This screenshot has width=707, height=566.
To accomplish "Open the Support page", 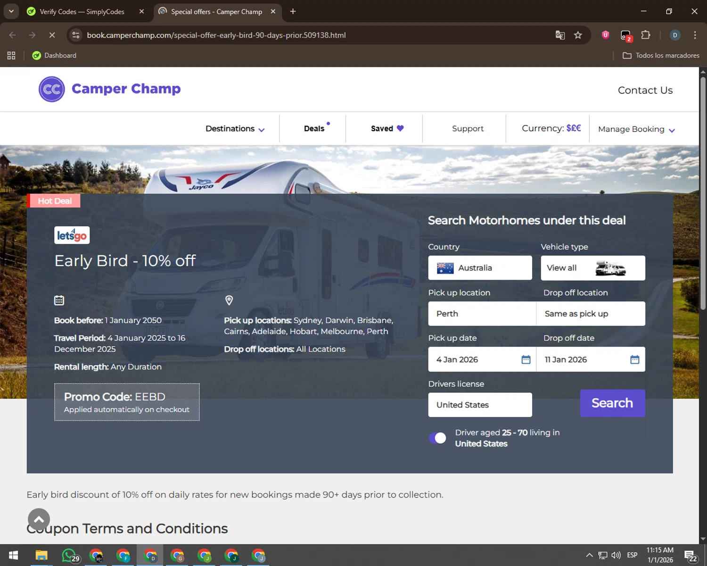I will tap(468, 129).
